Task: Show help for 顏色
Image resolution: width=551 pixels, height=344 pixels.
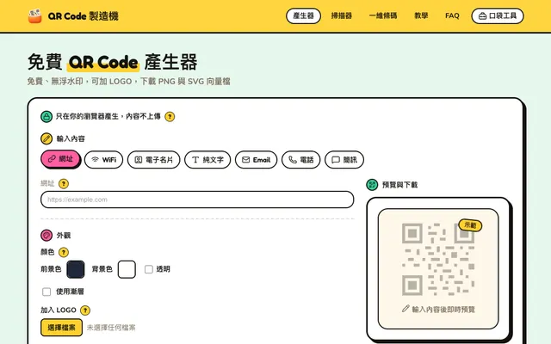Action: point(64,252)
